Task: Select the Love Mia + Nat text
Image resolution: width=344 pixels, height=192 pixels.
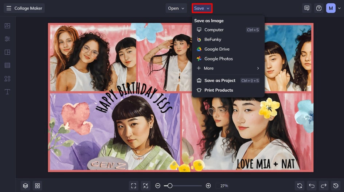Action: [266, 164]
